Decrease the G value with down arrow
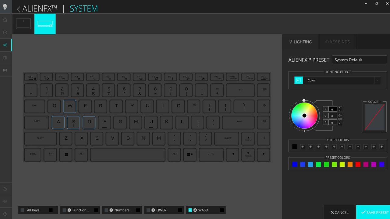The image size is (390, 219). 340,117
